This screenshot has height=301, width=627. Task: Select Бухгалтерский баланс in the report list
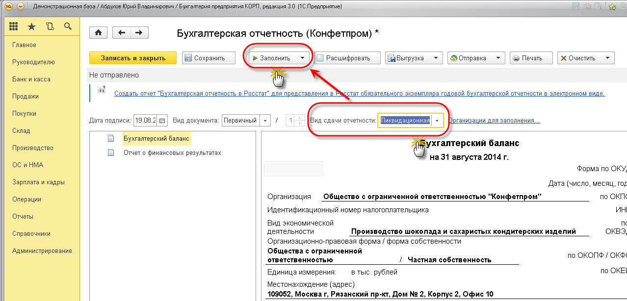156,139
